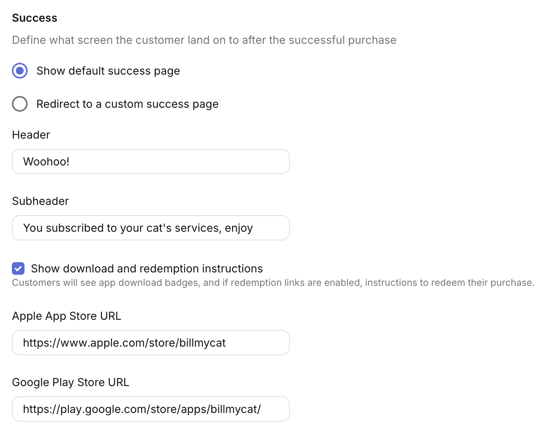This screenshot has height=439, width=549.
Task: Click the word "enjoy" in Subheader field
Action: [239, 228]
